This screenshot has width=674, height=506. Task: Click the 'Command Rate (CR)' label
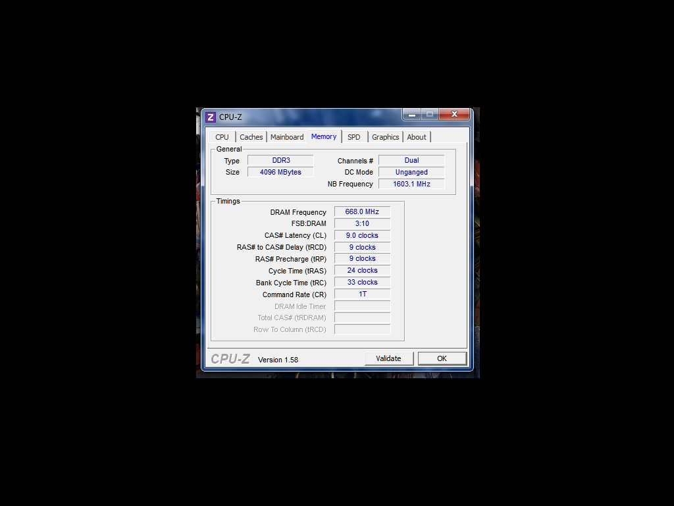coord(294,295)
